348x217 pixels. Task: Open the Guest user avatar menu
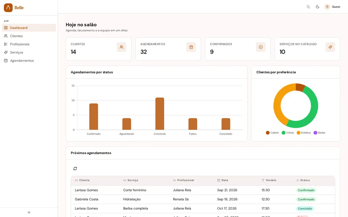click(x=332, y=7)
